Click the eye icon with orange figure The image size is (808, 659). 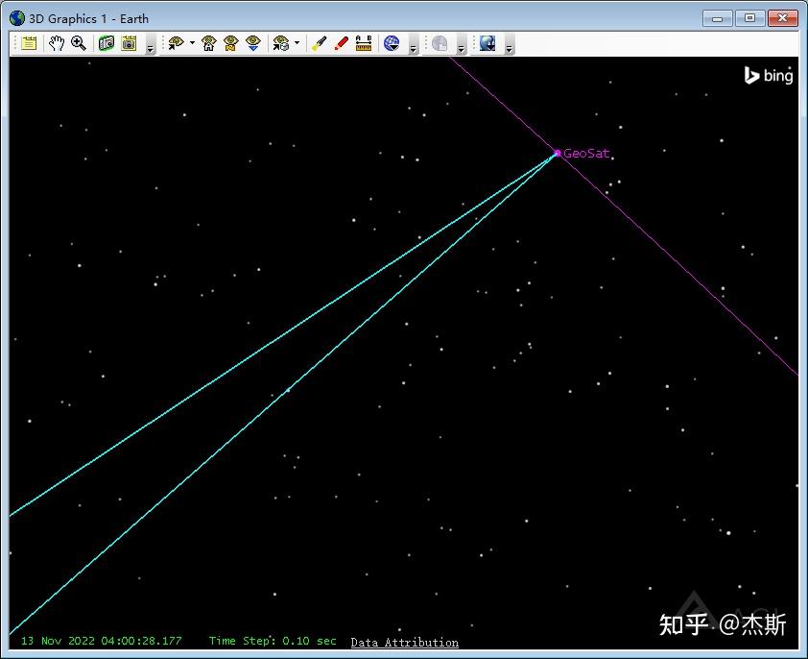point(231,43)
